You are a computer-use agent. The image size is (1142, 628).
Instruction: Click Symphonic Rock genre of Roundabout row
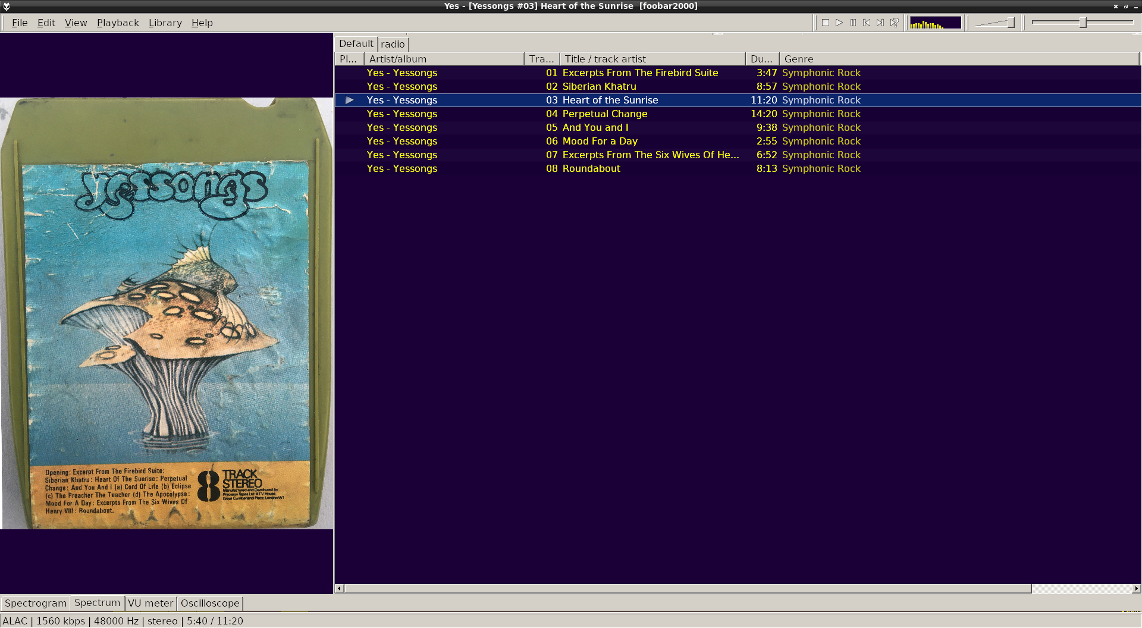point(821,168)
